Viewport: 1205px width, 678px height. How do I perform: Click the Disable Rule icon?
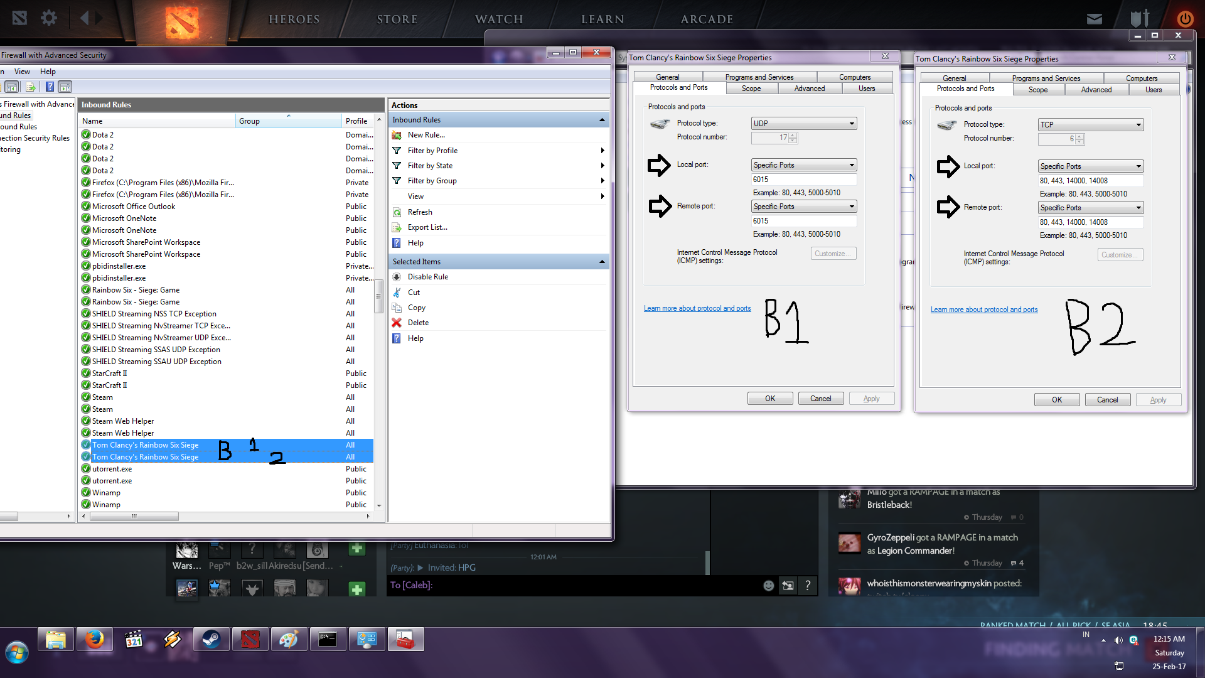397,277
